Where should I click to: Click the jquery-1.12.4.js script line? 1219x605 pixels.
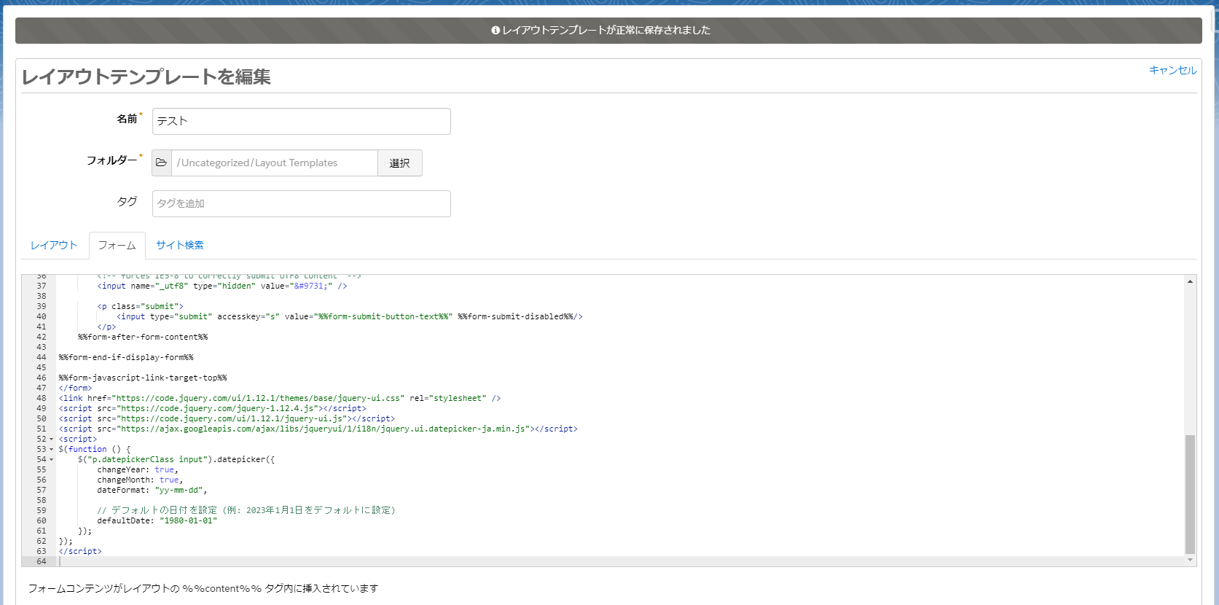pos(213,408)
